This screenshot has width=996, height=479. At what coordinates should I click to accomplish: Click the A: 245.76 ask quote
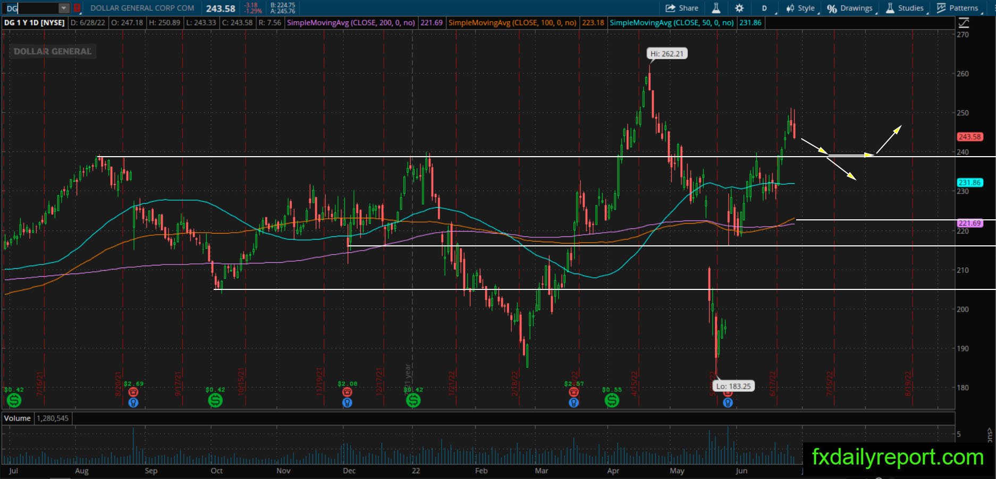tap(283, 11)
